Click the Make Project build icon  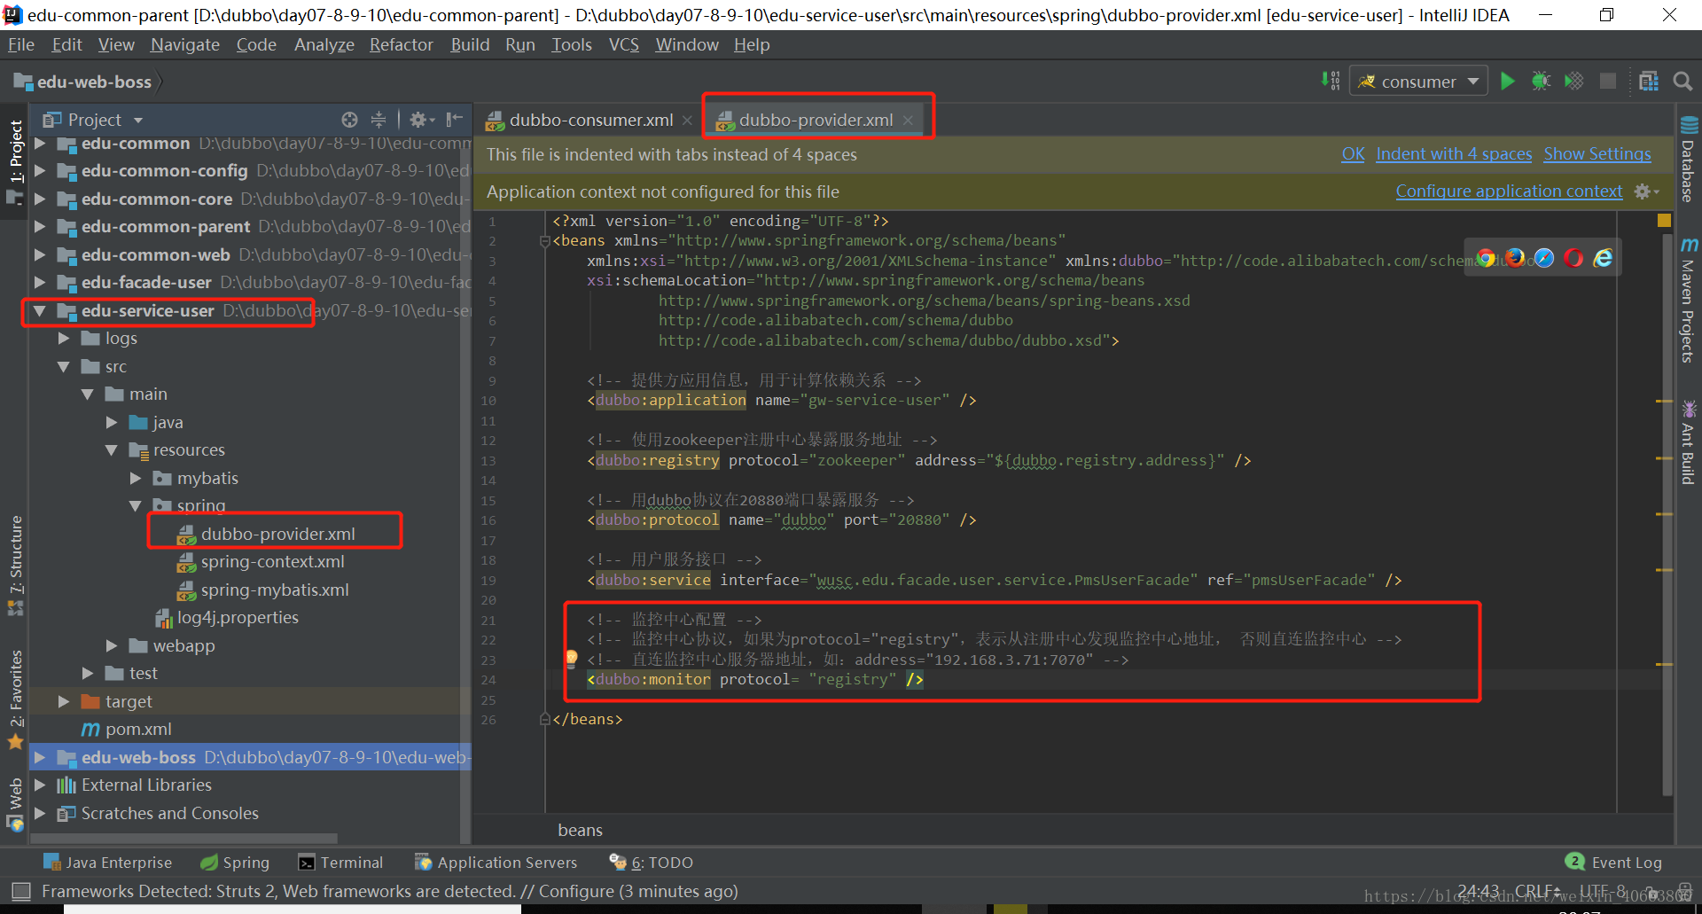click(x=1331, y=82)
